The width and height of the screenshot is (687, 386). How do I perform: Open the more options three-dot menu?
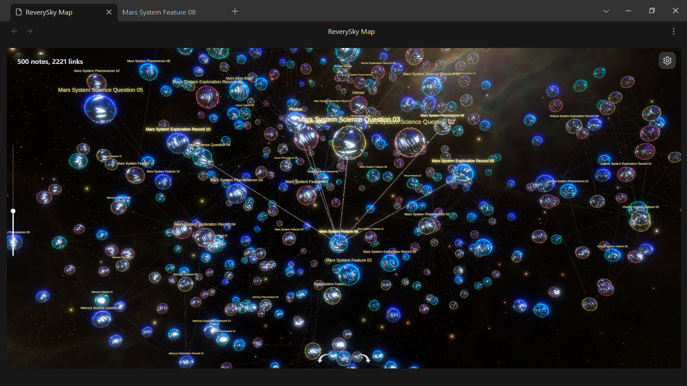673,31
